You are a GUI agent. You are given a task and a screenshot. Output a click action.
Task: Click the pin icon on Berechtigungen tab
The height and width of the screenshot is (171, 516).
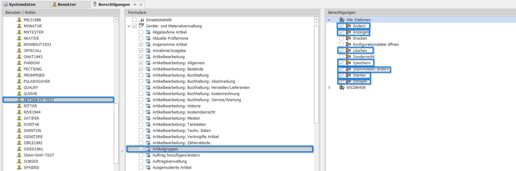click(135, 5)
